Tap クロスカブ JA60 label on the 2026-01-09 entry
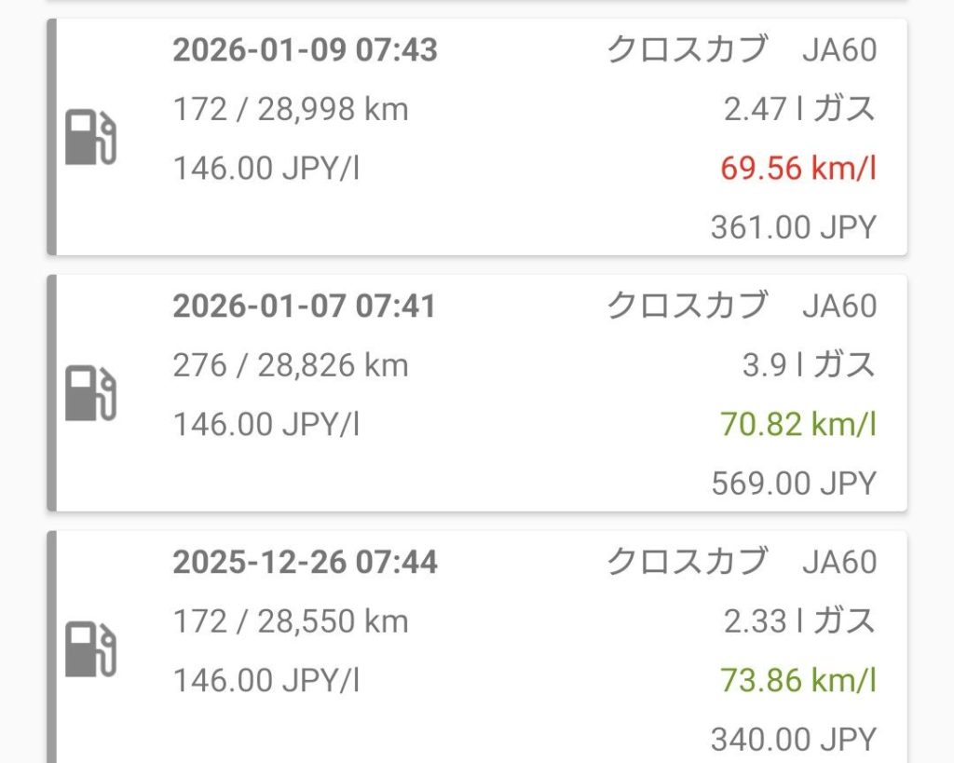Viewport: 954px width, 763px height. tap(742, 50)
